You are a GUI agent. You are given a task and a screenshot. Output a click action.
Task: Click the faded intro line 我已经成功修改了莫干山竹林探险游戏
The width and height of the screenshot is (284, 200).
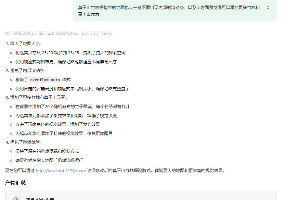pyautogui.click(x=59, y=33)
